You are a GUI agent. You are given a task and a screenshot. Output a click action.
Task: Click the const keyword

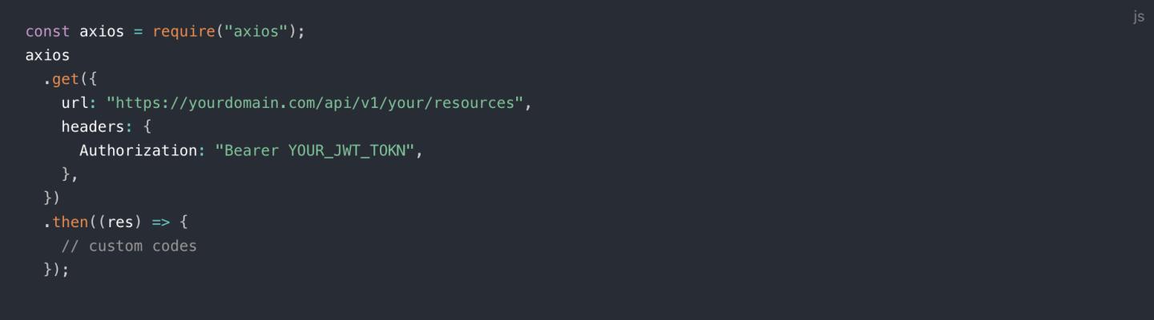pos(47,32)
